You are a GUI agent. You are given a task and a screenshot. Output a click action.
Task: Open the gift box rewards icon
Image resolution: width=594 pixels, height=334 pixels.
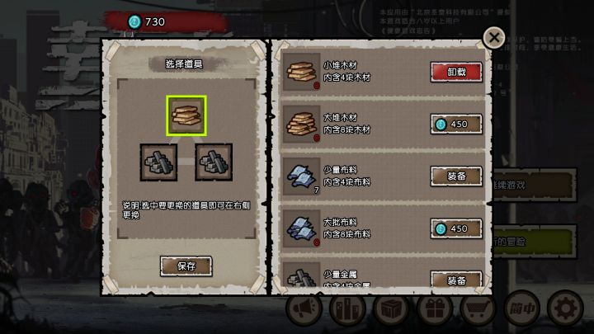[x=435, y=308]
